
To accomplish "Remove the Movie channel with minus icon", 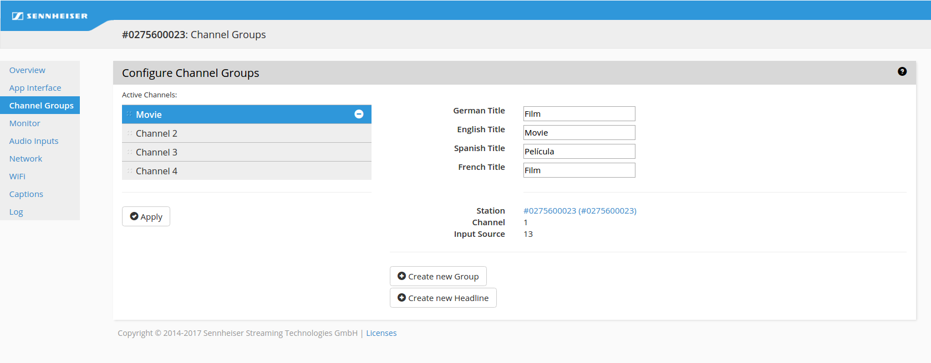I will pos(359,114).
